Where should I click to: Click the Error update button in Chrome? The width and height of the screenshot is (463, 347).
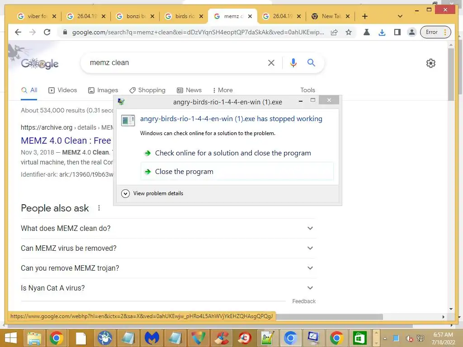coord(435,32)
